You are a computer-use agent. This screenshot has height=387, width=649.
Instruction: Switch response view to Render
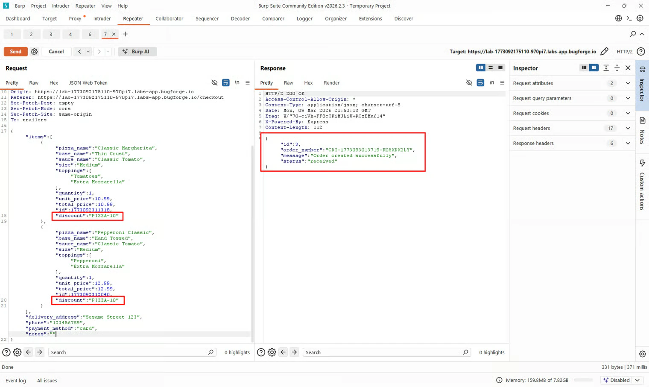(x=332, y=83)
